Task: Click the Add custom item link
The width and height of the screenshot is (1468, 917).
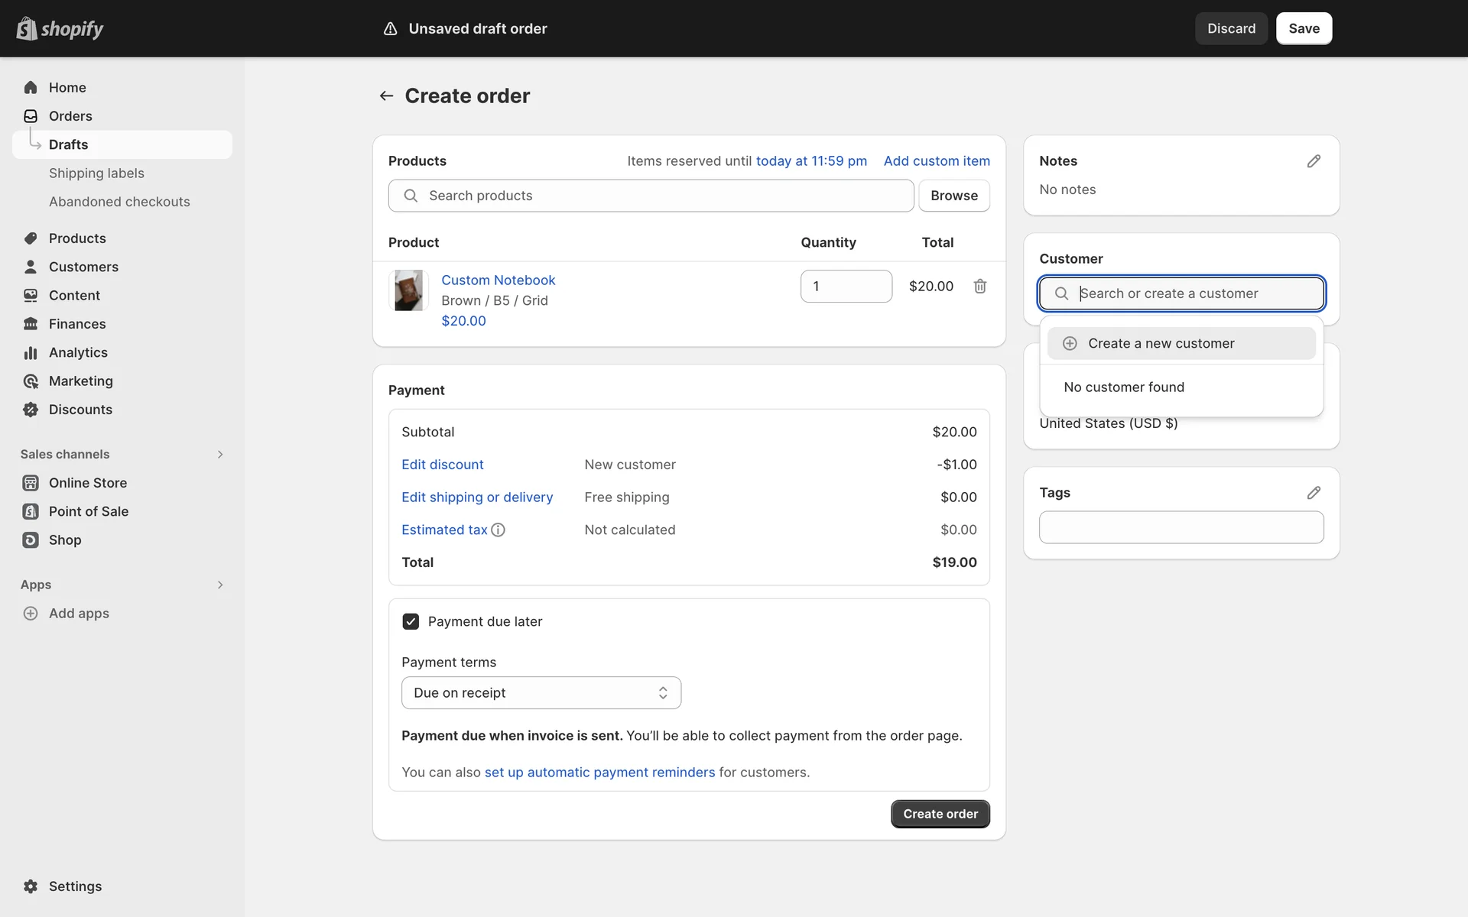Action: coord(936,161)
